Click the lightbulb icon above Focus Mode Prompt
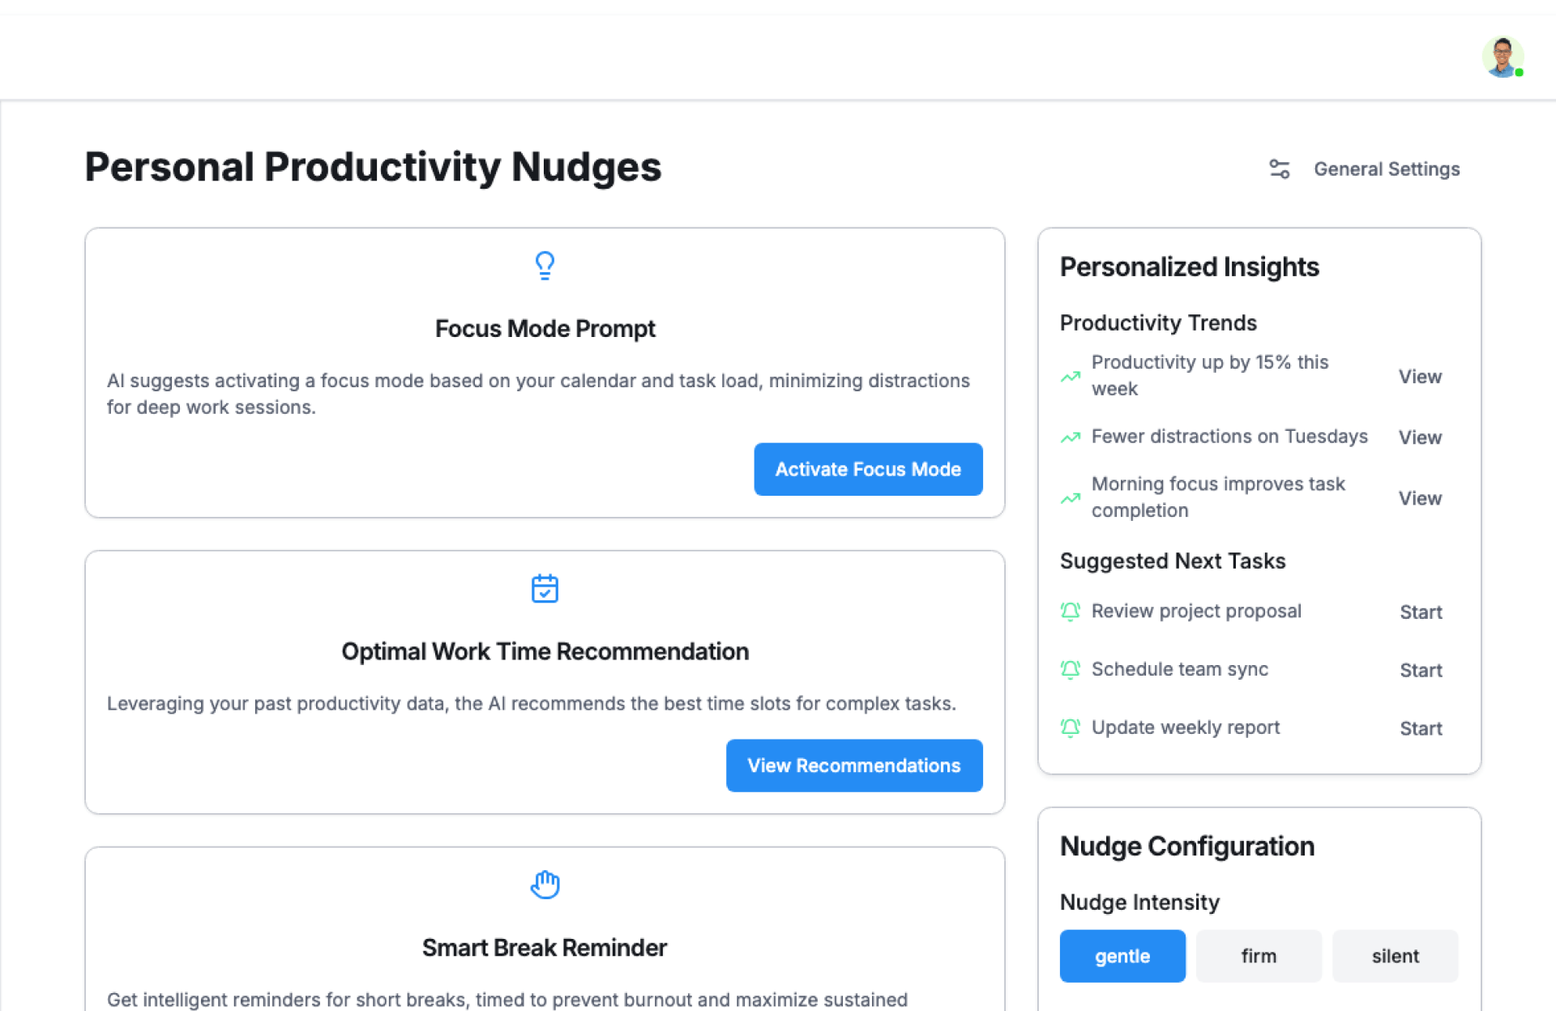This screenshot has width=1556, height=1011. pyautogui.click(x=545, y=265)
